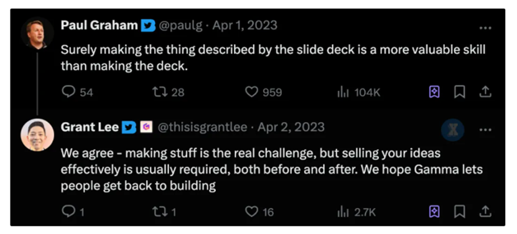Open Paul Graham's profile picture
The width and height of the screenshot is (517, 234).
pos(37,33)
